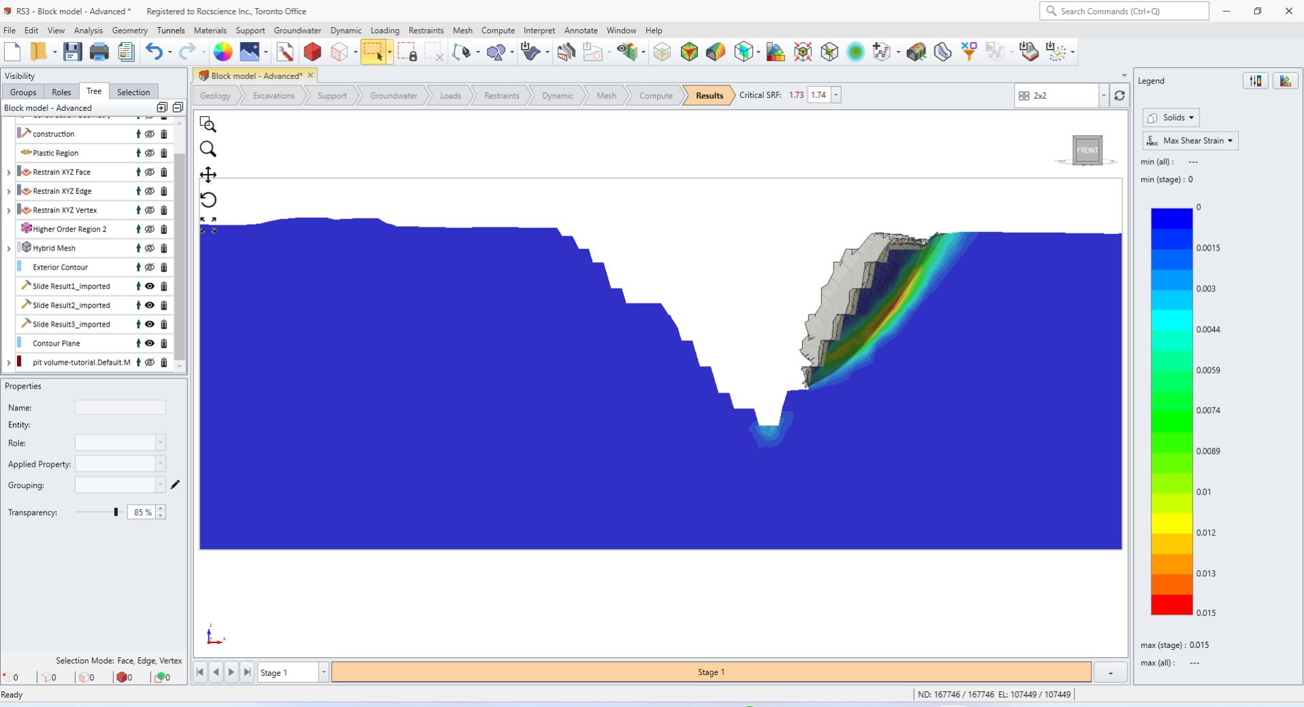Viewport: 1304px width, 707px height.
Task: Click the magnifier zoom icon in the viewport
Action: (x=208, y=149)
